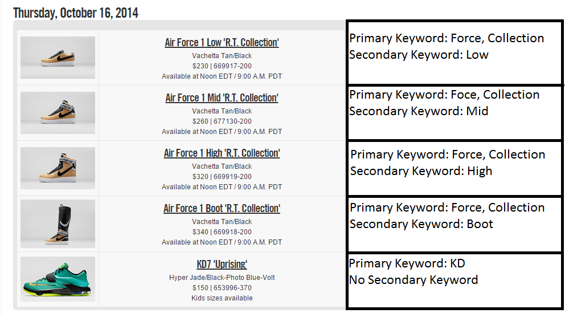The image size is (565, 317).
Task: Click the 'Primary Keyword: KD' text
Action: click(407, 263)
